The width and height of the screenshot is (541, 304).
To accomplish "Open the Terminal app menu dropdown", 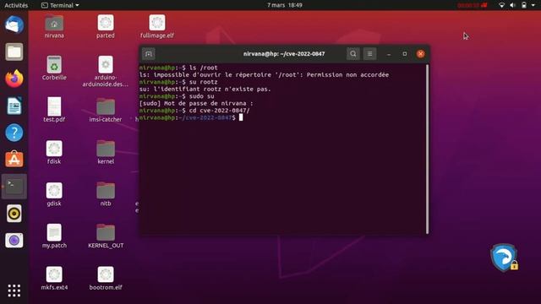I will pos(60,5).
